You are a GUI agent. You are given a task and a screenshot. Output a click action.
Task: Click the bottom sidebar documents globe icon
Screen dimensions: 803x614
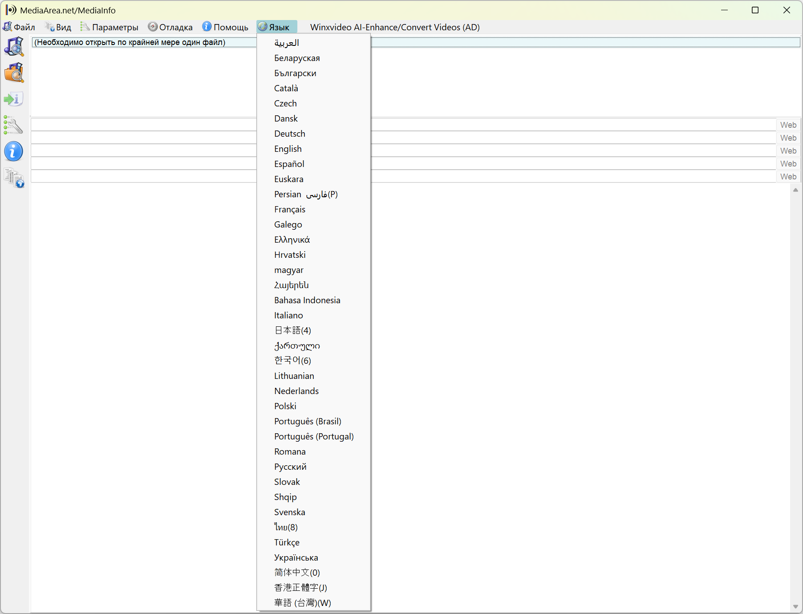(14, 178)
